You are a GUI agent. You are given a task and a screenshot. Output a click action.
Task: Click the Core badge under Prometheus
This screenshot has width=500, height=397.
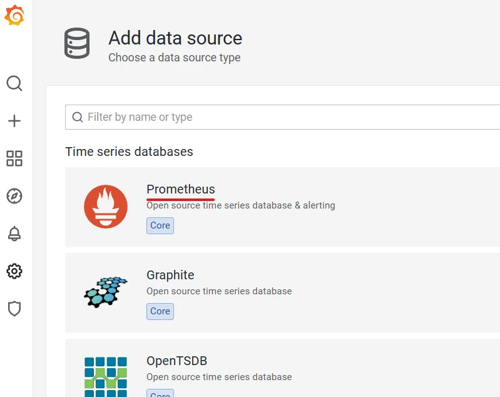[160, 225]
